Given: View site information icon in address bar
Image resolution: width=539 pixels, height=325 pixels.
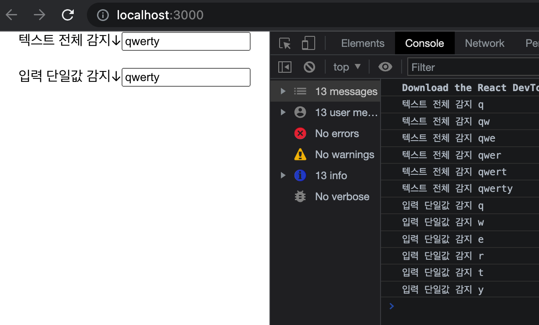Looking at the screenshot, I should coord(103,15).
